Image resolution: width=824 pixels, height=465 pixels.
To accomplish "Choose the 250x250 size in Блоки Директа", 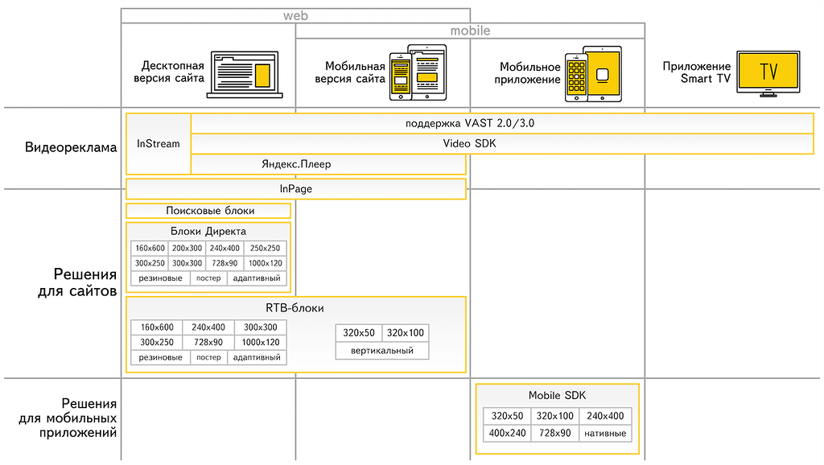I will [x=265, y=249].
